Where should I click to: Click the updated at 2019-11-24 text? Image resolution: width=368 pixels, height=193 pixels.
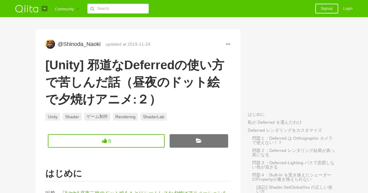128,44
